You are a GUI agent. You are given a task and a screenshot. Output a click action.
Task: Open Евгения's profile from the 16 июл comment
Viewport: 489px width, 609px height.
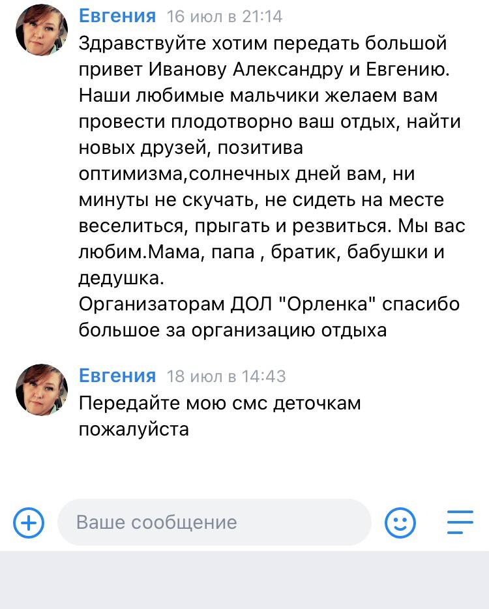tap(117, 16)
